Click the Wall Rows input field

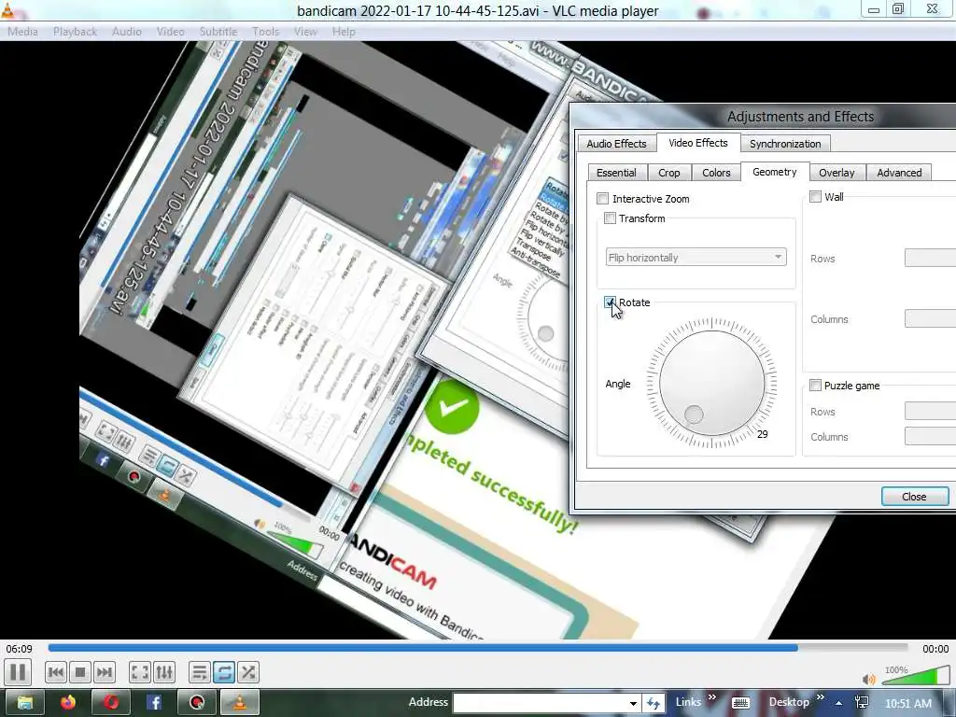930,258
